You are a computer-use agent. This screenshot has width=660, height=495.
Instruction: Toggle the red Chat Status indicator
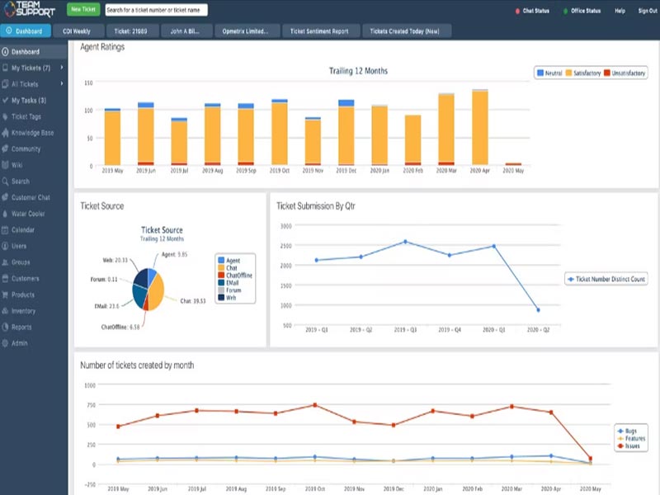[x=516, y=12]
